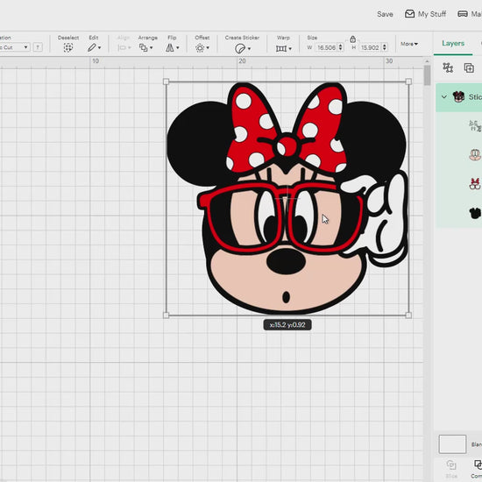This screenshot has height=482, width=482.
Task: Select the red bow and glasses sublayer
Action: pyautogui.click(x=475, y=183)
